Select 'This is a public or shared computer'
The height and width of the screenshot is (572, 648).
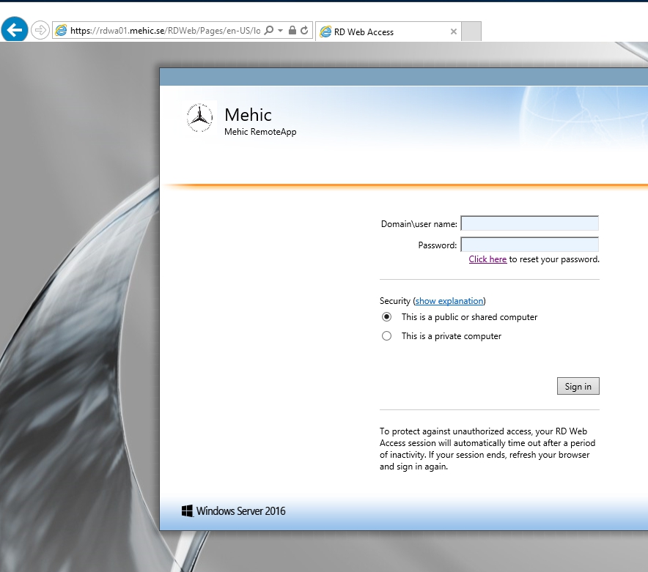pos(387,317)
